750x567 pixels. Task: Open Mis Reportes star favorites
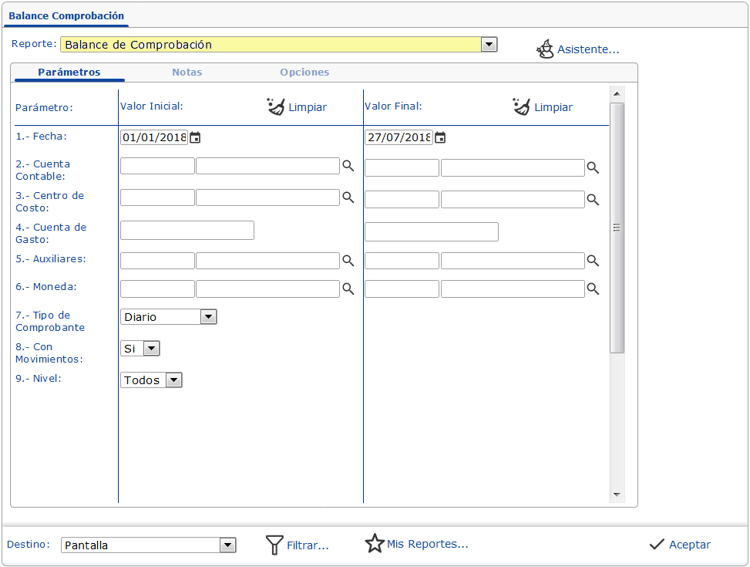[x=375, y=544]
